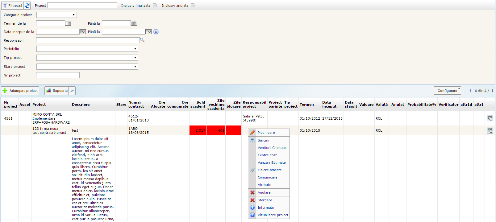Viewport: 496px width, 222px height.
Task: Open the Portofoliu dropdown
Action: [87, 49]
